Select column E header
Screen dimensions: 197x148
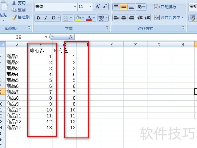coord(112,45)
